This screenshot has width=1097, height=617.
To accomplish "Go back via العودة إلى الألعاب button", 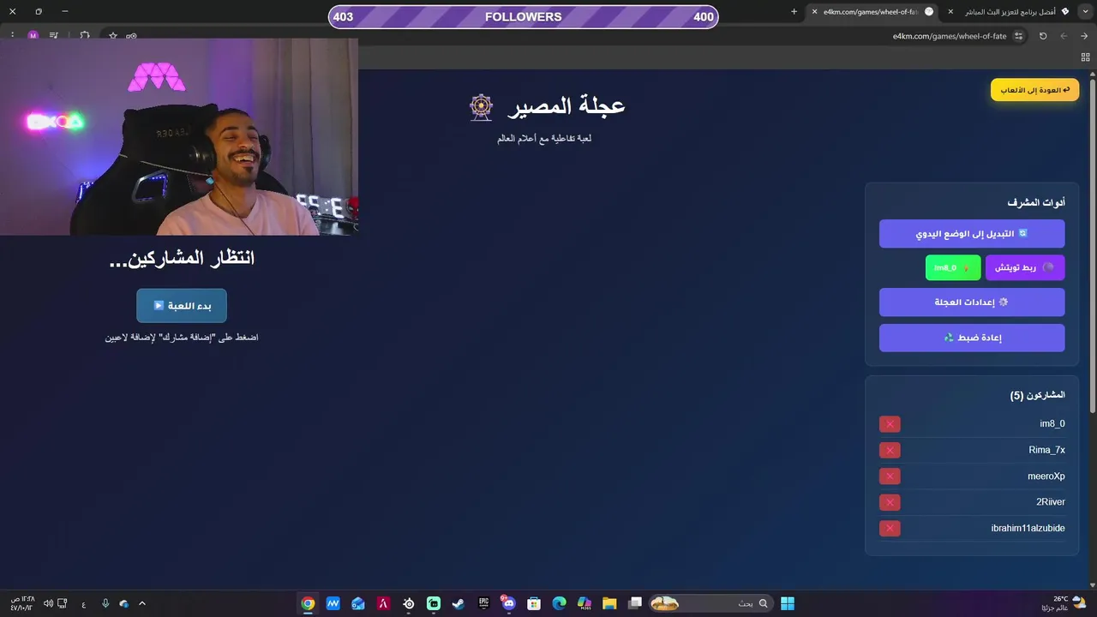I will [x=1034, y=90].
